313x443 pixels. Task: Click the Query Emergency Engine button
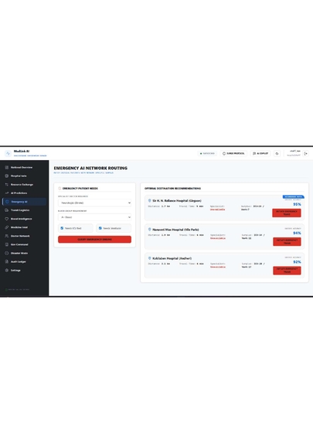coord(94,240)
